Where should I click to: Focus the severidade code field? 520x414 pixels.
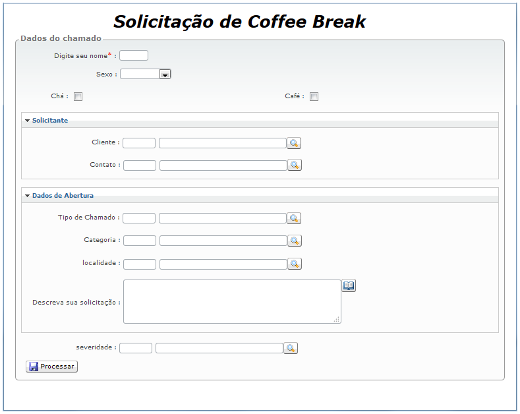click(x=136, y=348)
